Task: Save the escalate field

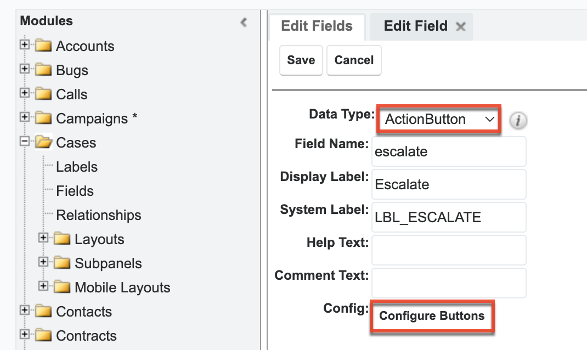Action: tap(301, 60)
